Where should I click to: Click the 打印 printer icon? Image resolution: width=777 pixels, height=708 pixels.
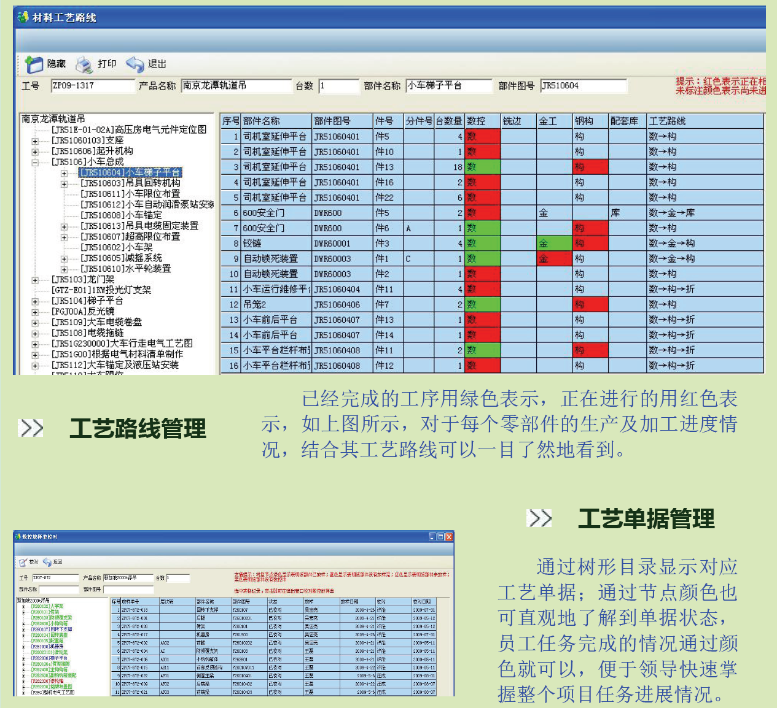tap(84, 64)
